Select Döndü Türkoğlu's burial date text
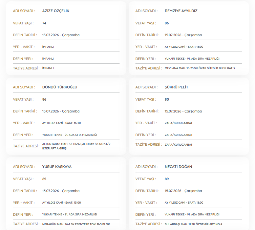 (61, 111)
